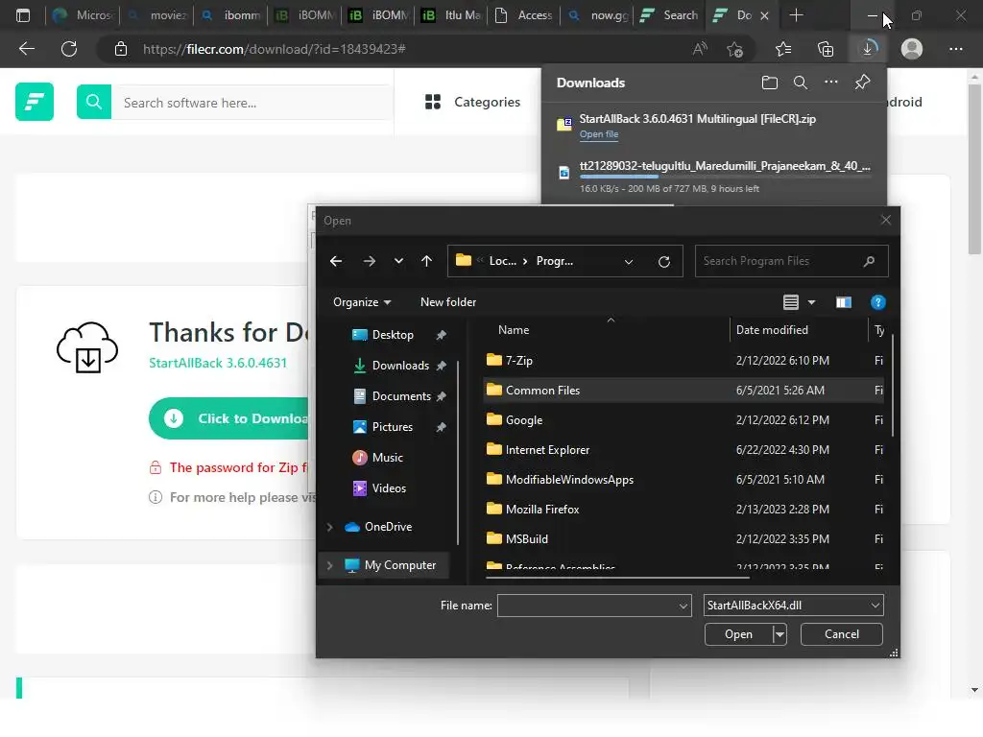Expand the OneDrive tree node
Screen dimensions: 983x737
[x=330, y=527]
